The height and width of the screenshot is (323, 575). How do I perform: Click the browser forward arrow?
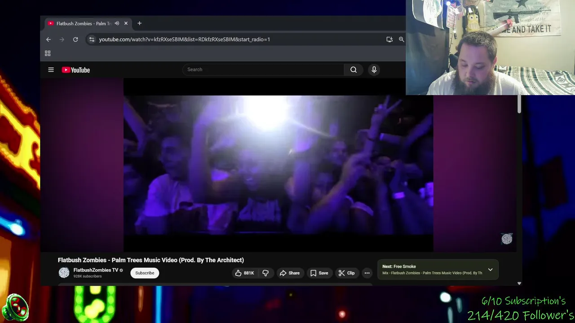(x=62, y=39)
